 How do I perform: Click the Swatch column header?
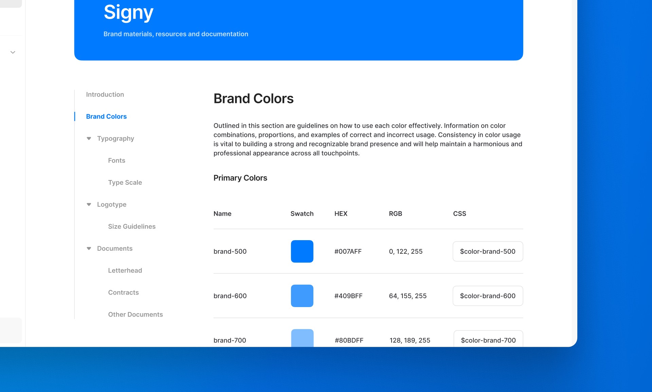302,214
